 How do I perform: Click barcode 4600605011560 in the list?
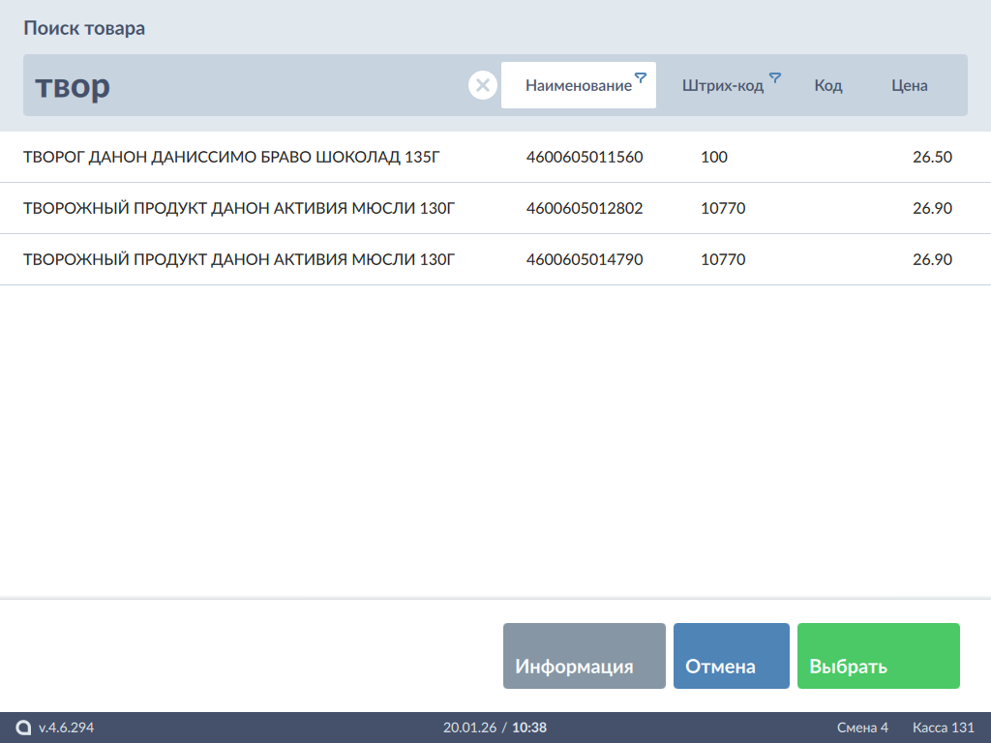(x=585, y=157)
